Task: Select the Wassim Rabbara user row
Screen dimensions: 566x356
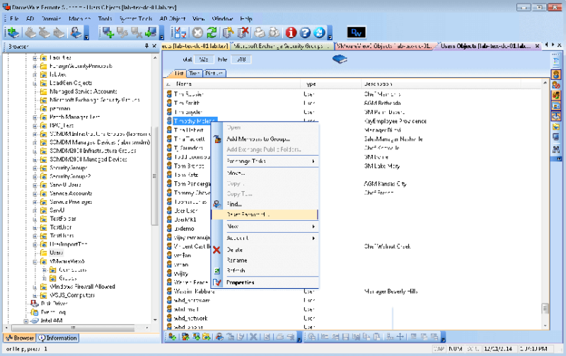Action: tap(352, 291)
